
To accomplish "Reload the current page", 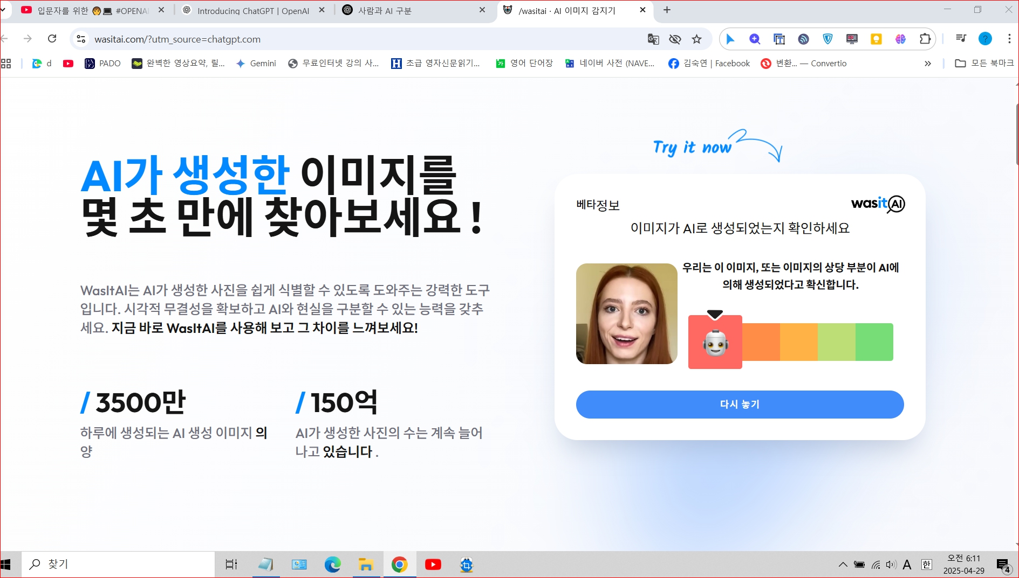I will click(x=52, y=39).
